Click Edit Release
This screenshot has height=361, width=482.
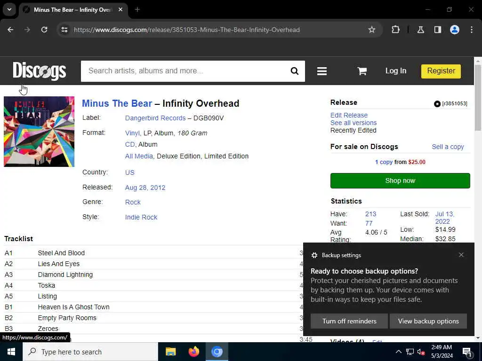pos(349,115)
